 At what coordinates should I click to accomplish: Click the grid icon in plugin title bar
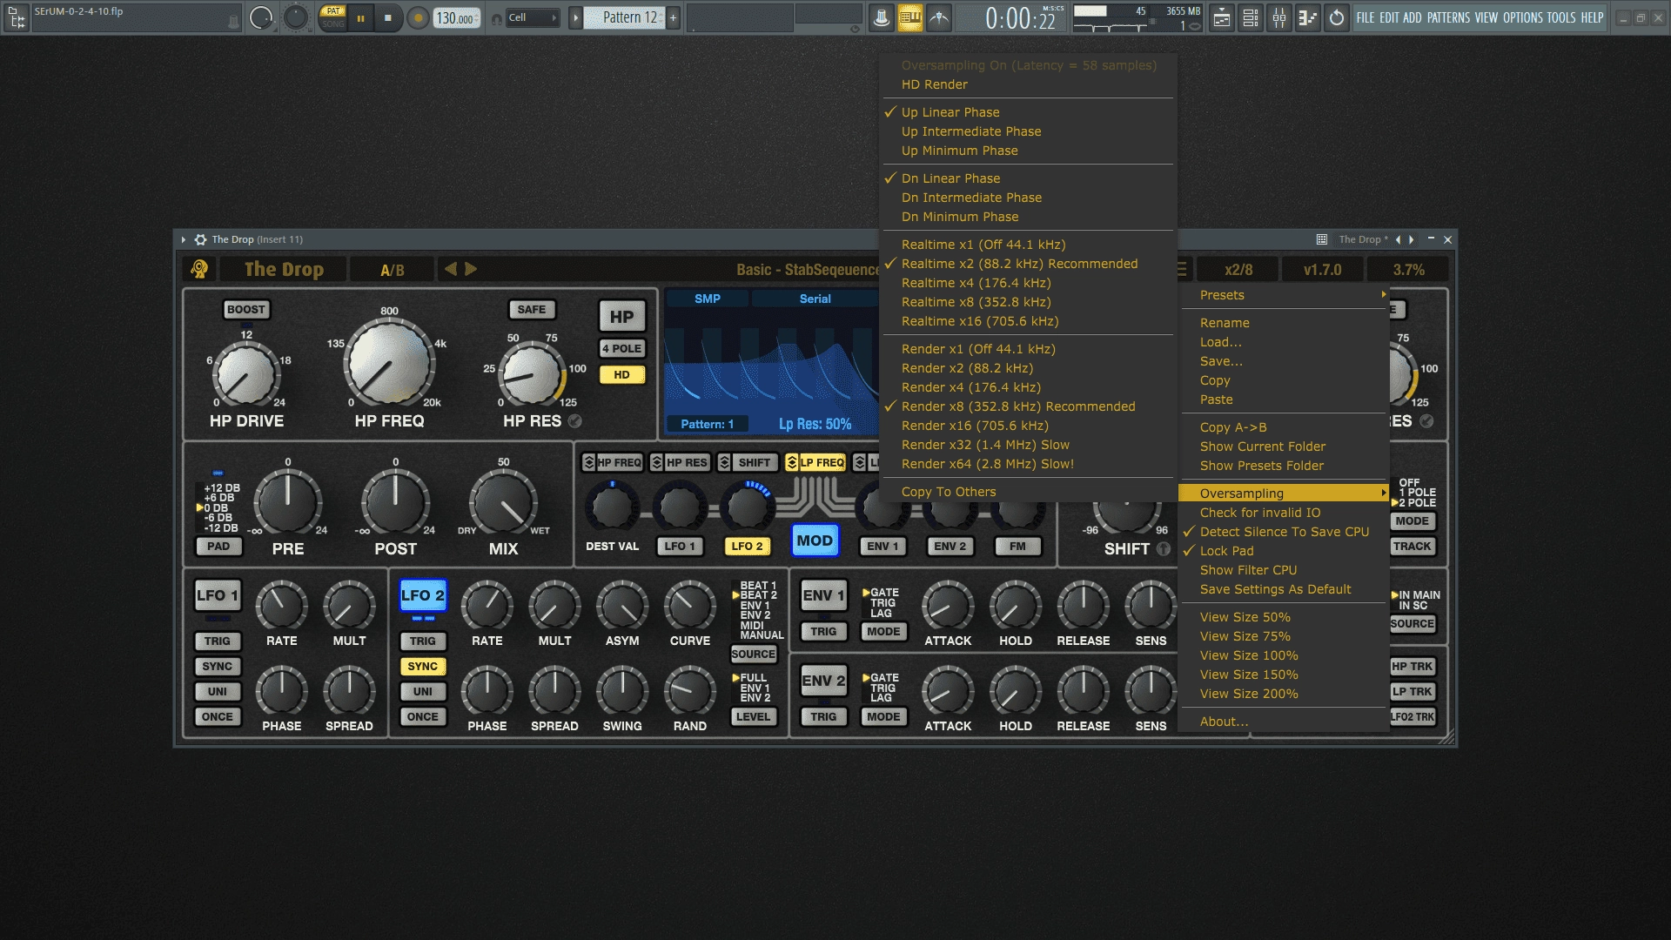coord(1322,239)
